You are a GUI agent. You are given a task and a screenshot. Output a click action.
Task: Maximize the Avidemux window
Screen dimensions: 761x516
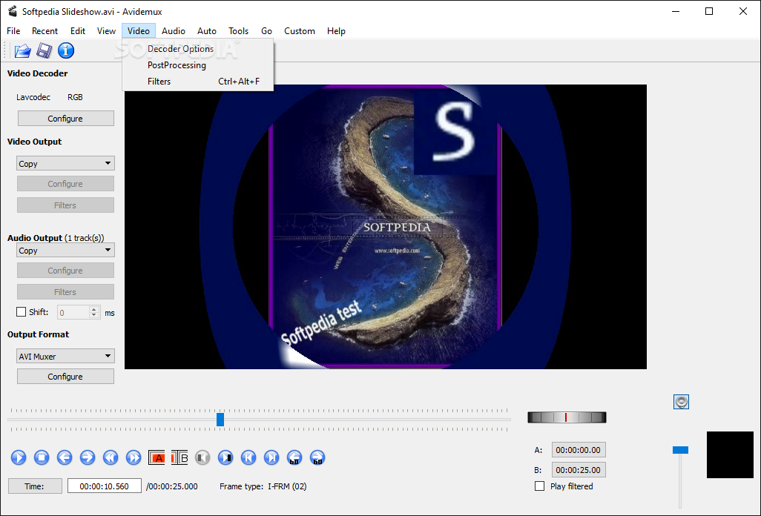click(709, 11)
